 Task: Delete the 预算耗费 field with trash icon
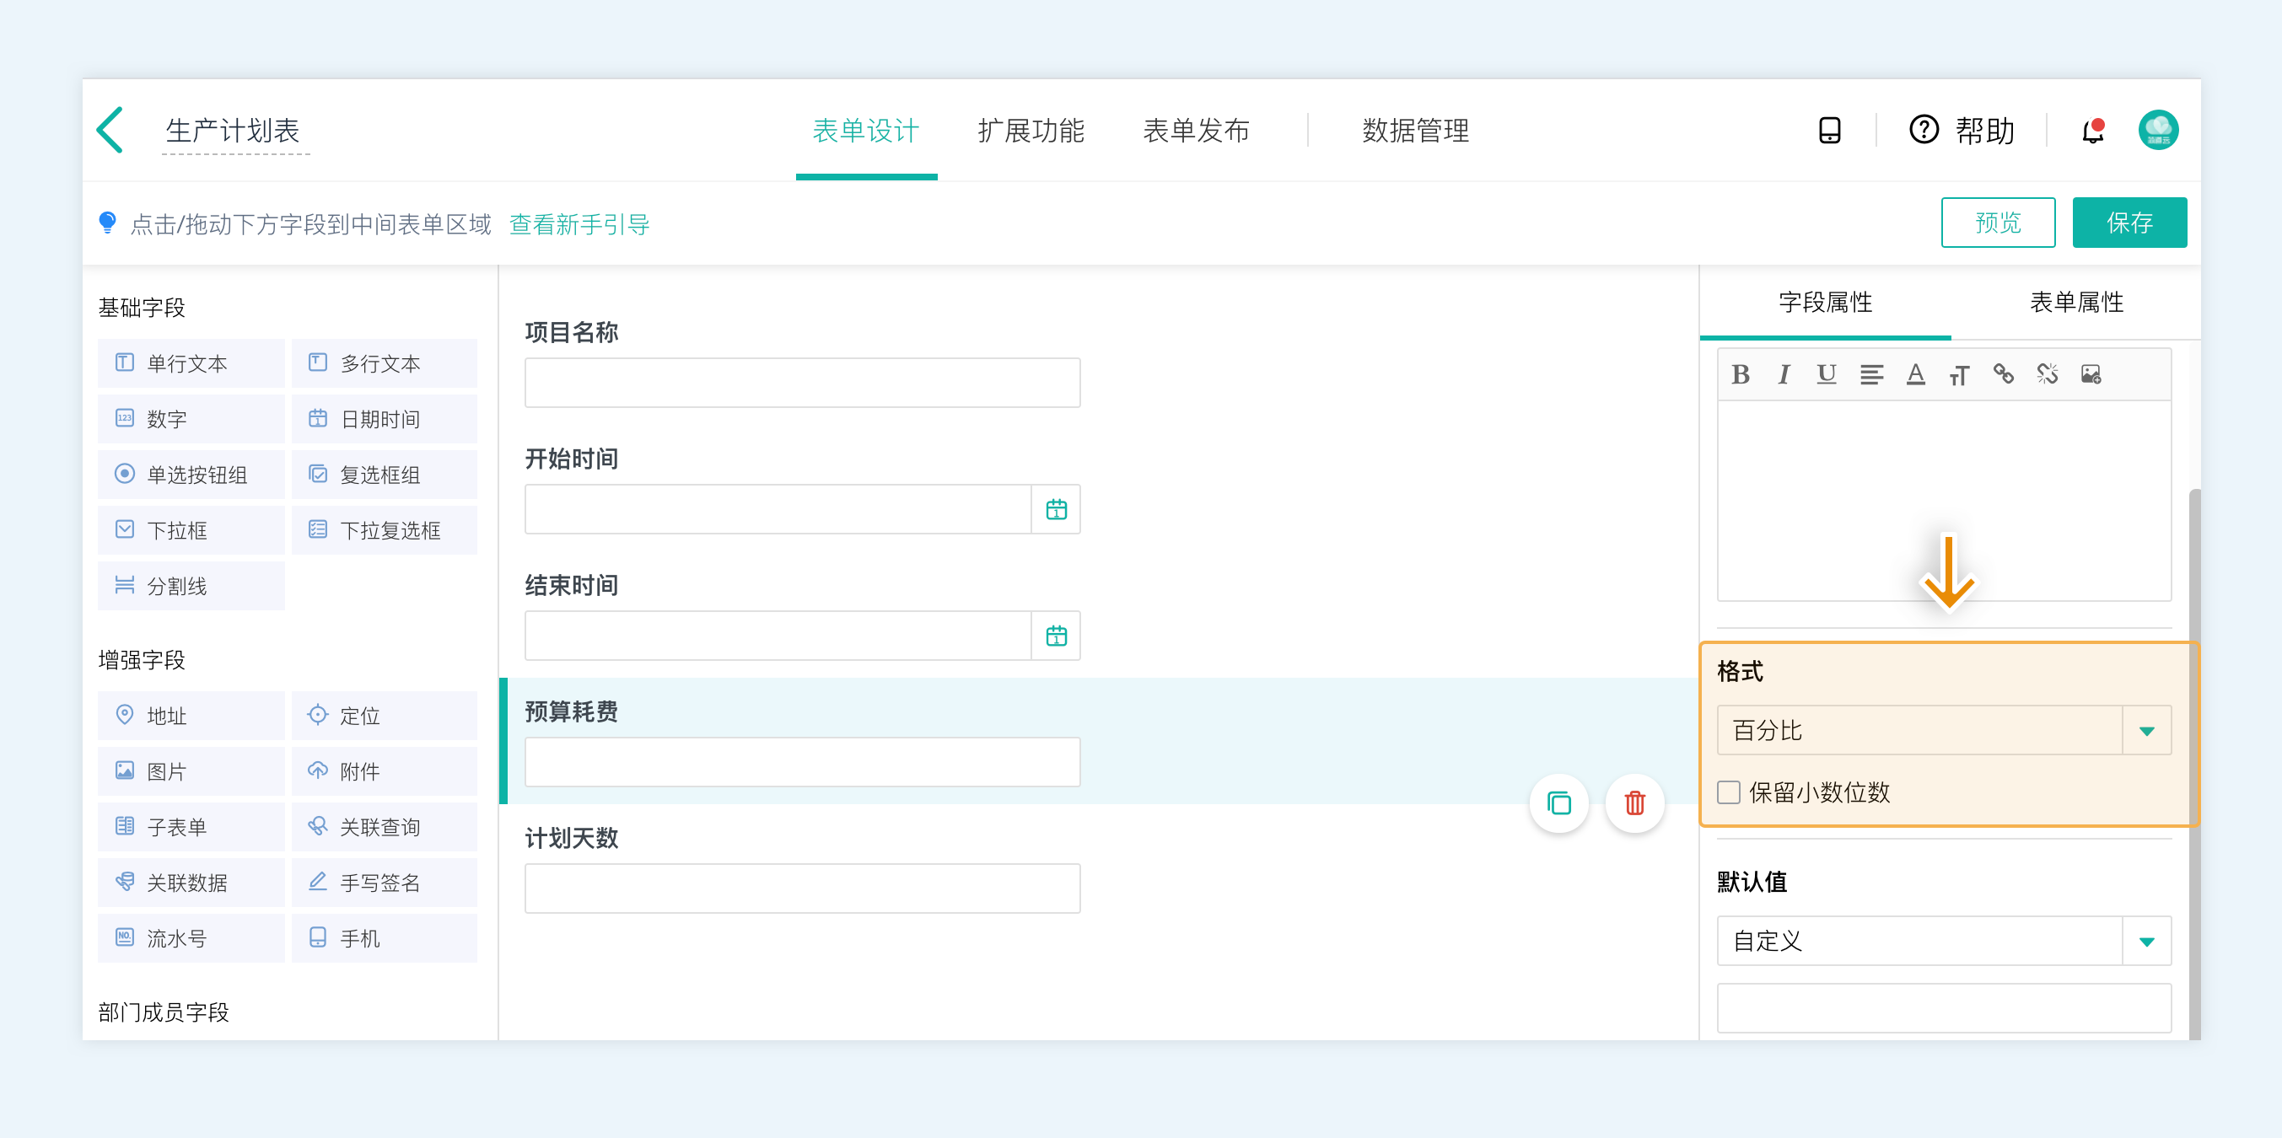tap(1634, 803)
